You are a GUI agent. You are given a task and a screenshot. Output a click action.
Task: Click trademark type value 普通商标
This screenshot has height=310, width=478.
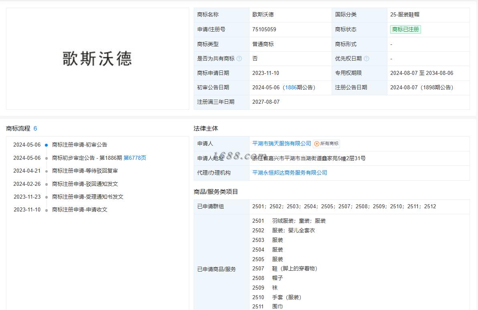point(263,44)
